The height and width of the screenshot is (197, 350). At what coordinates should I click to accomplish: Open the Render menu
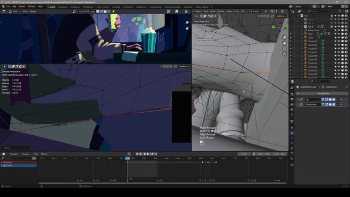click(x=22, y=7)
